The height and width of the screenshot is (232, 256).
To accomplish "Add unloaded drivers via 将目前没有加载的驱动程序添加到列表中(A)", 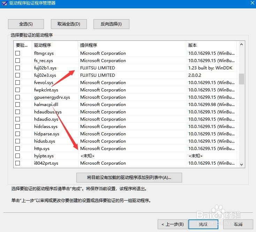I will (129, 178).
